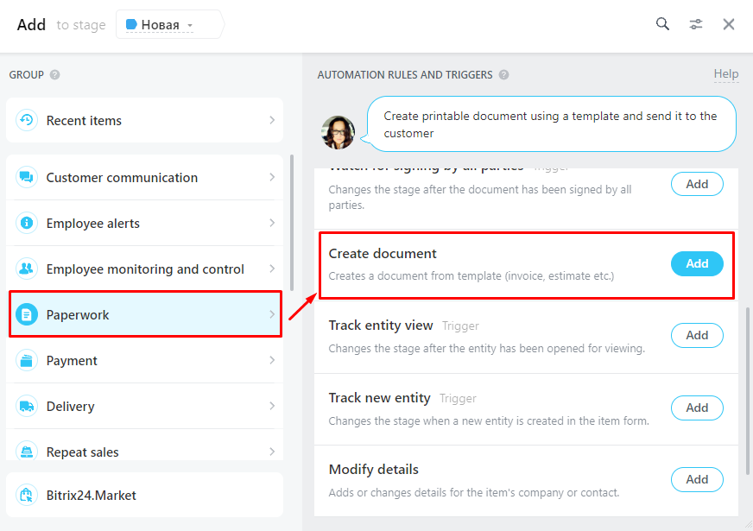Click the Employee alerts info icon

[27, 224]
